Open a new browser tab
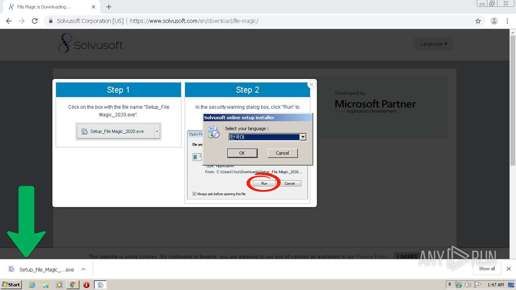 click(x=109, y=7)
